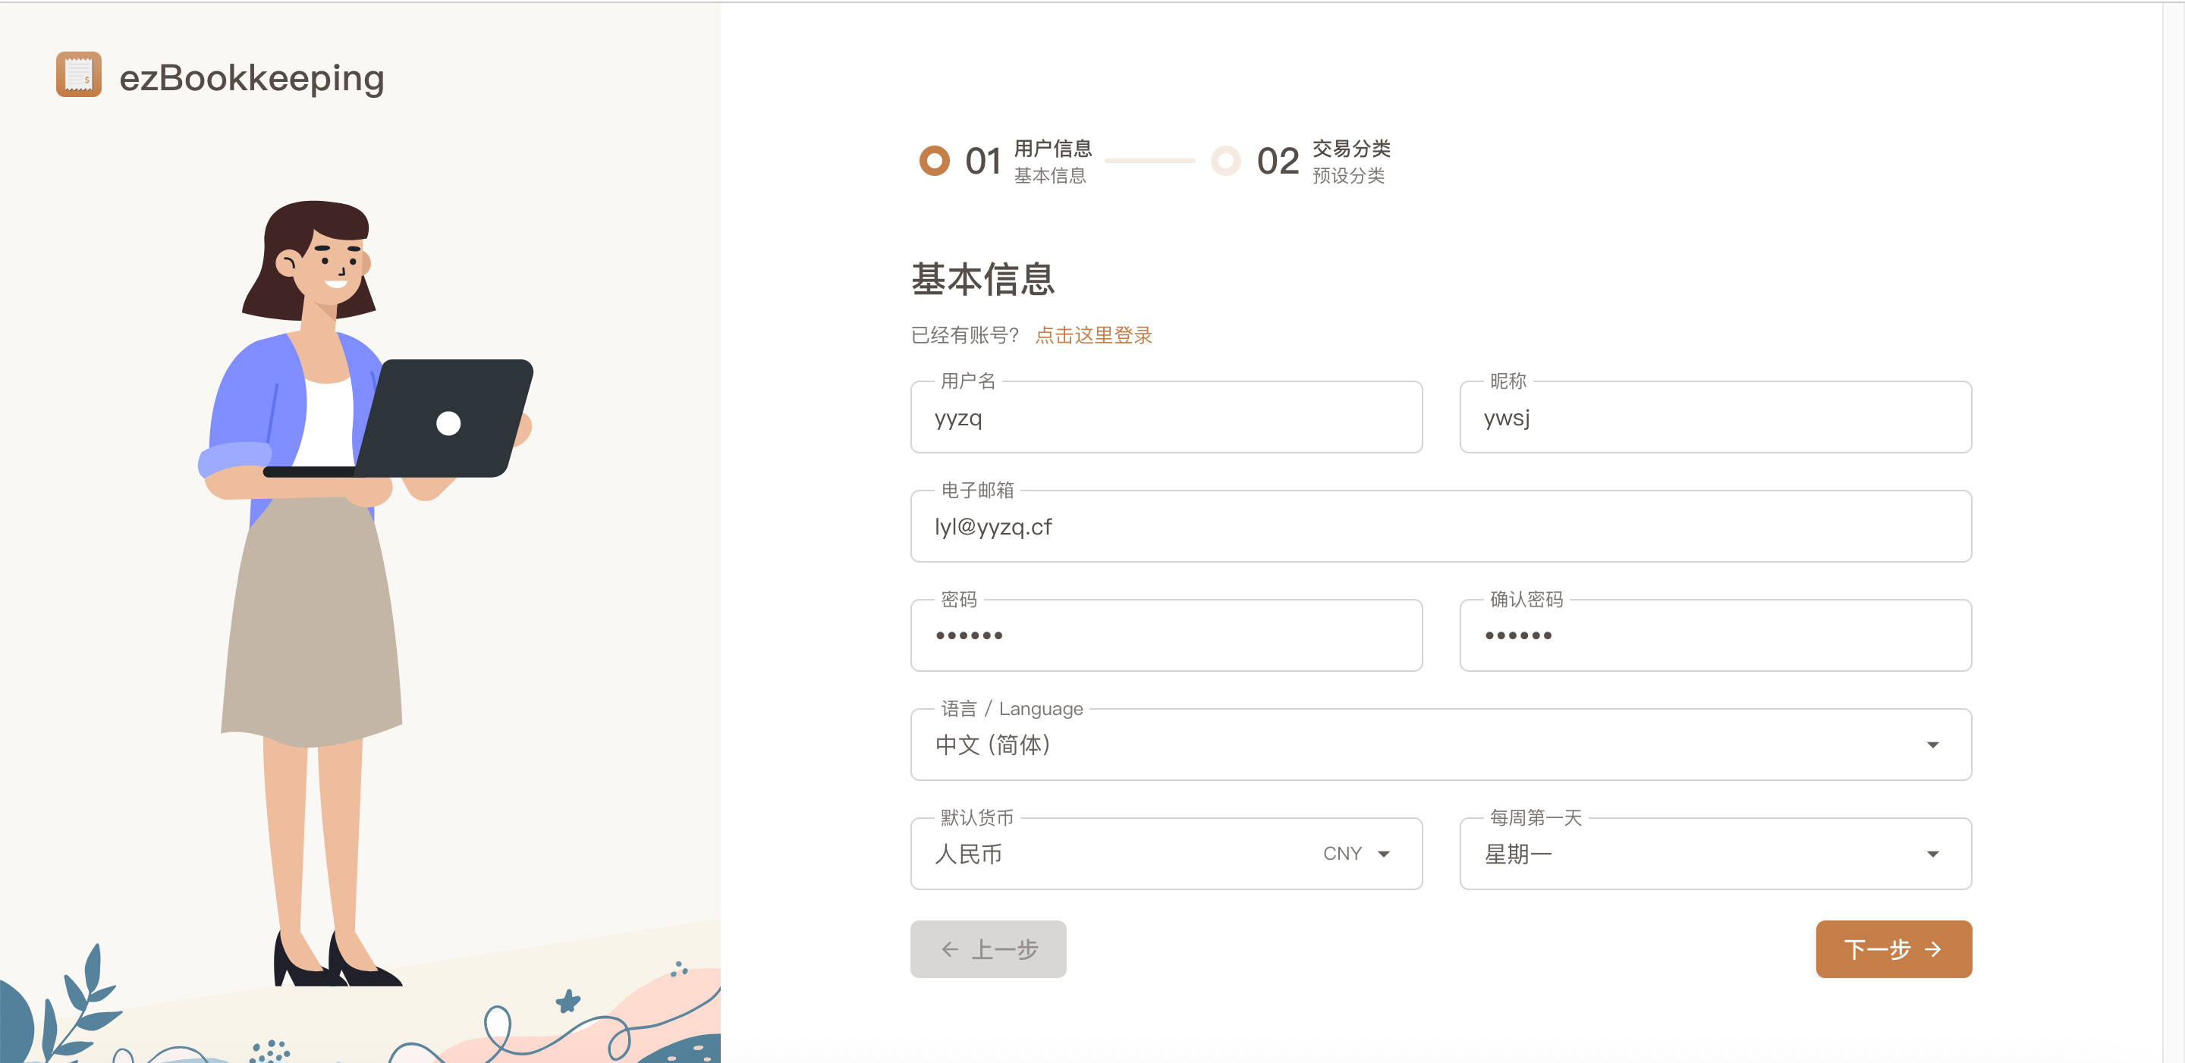2185x1063 pixels.
Task: Click step 01 circle indicator
Action: coord(934,160)
